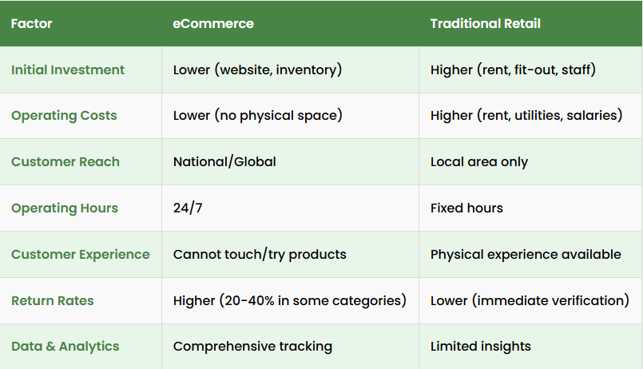Screen dimensions: 643x369
Task: Click the 'Higher (20-40% in some categories)' cell
Action: [x=289, y=301]
